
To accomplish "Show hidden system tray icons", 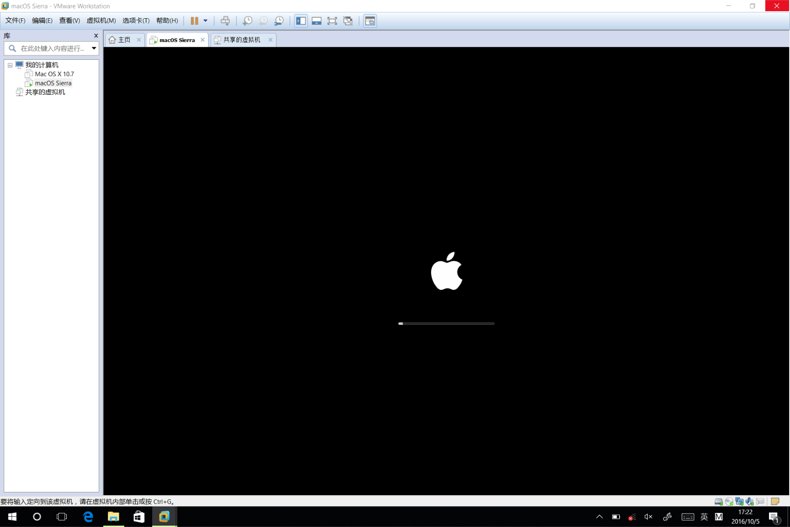I will coord(599,517).
